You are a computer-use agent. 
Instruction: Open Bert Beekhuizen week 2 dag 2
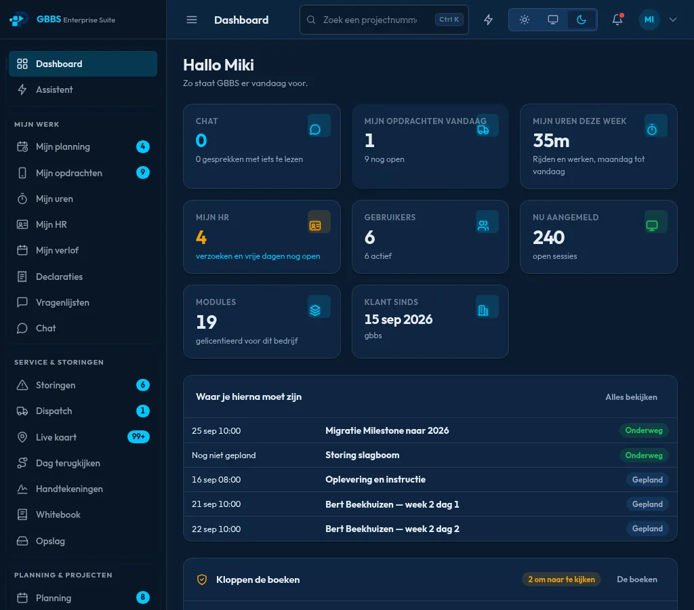(430, 529)
